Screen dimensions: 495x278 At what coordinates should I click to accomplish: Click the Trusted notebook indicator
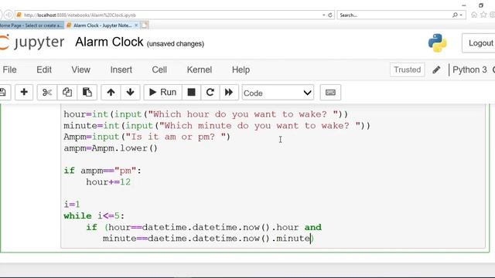click(408, 69)
